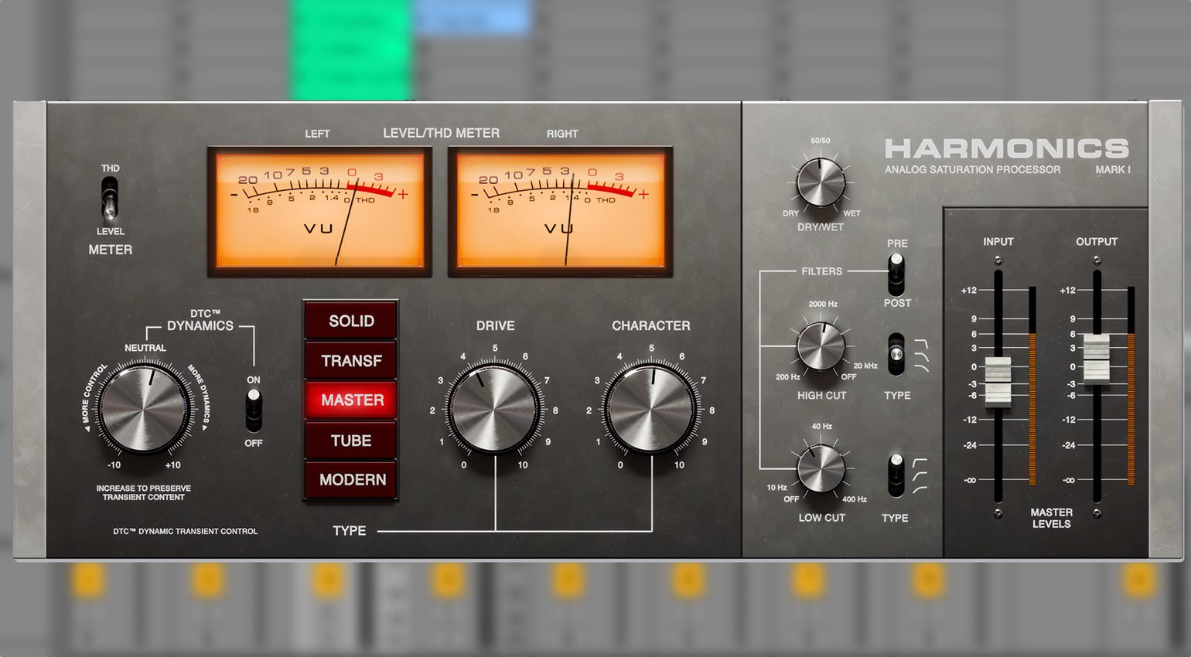
Task: Click the Drive knob
Action: pyautogui.click(x=494, y=407)
